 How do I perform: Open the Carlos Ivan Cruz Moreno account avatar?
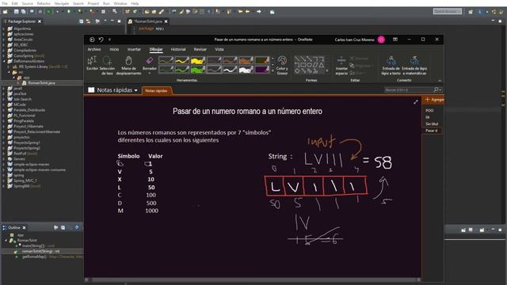click(x=381, y=40)
